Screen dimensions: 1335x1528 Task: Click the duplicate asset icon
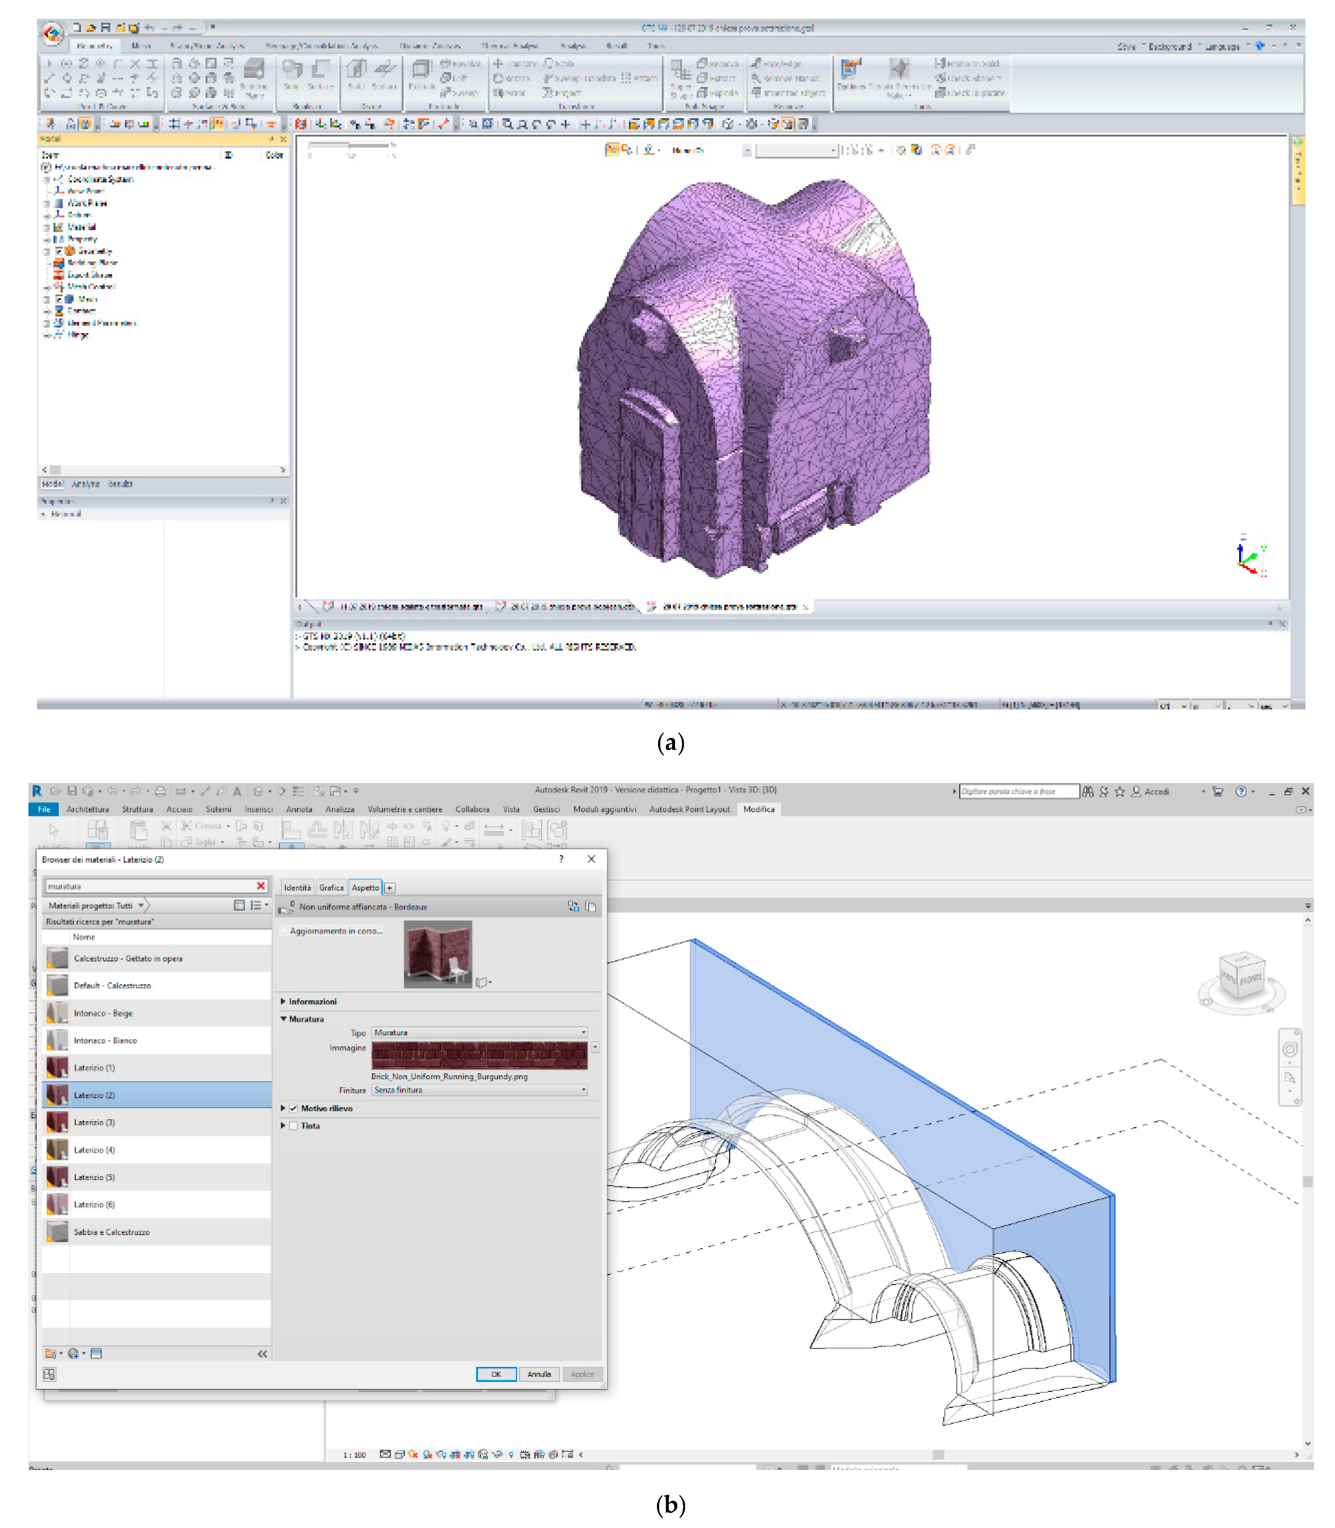[x=591, y=906]
